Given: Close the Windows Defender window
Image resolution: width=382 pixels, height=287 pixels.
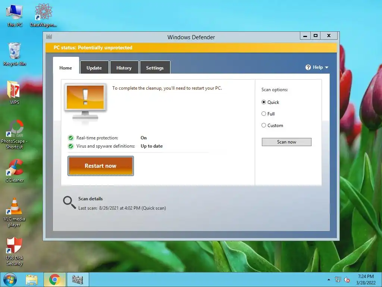Looking at the screenshot, I should (329, 36).
